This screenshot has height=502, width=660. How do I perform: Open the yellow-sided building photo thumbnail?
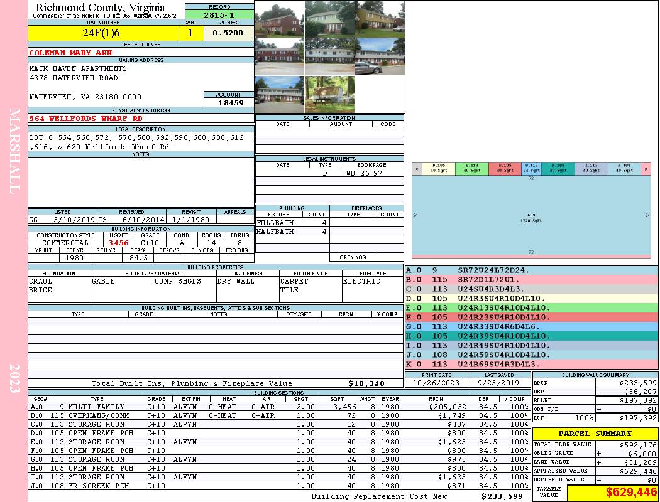380,19
